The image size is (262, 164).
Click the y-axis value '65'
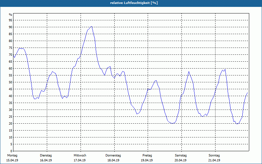pos(10,62)
